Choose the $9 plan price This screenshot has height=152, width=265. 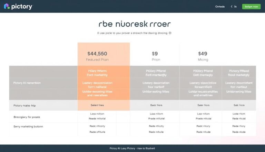point(155,54)
